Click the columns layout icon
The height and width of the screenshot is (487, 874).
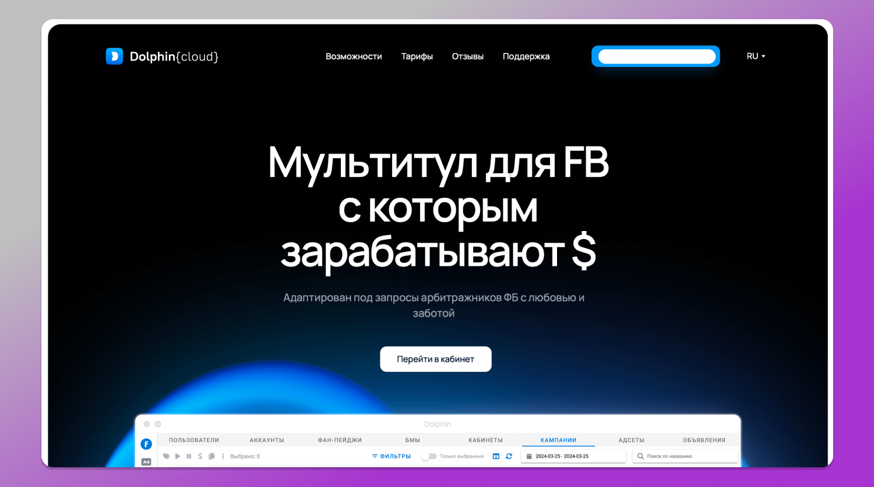coord(496,456)
